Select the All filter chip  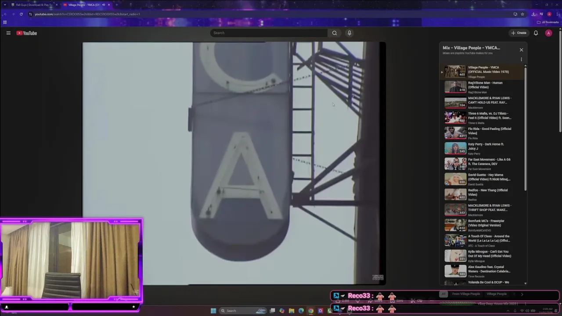(443, 294)
